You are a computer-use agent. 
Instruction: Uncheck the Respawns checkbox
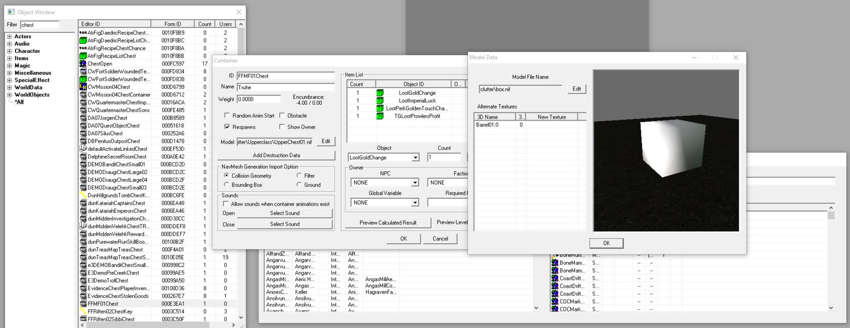(x=227, y=127)
